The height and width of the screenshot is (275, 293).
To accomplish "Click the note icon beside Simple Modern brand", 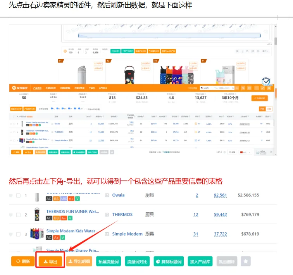I will (107, 234).
